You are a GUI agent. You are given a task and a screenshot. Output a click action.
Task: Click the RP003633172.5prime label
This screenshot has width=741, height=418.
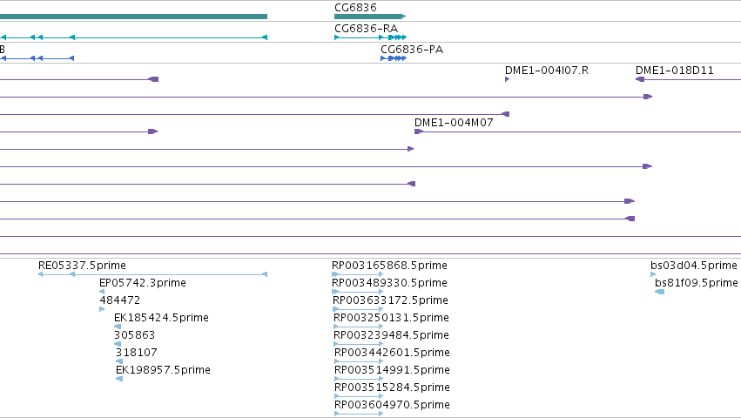[390, 300]
